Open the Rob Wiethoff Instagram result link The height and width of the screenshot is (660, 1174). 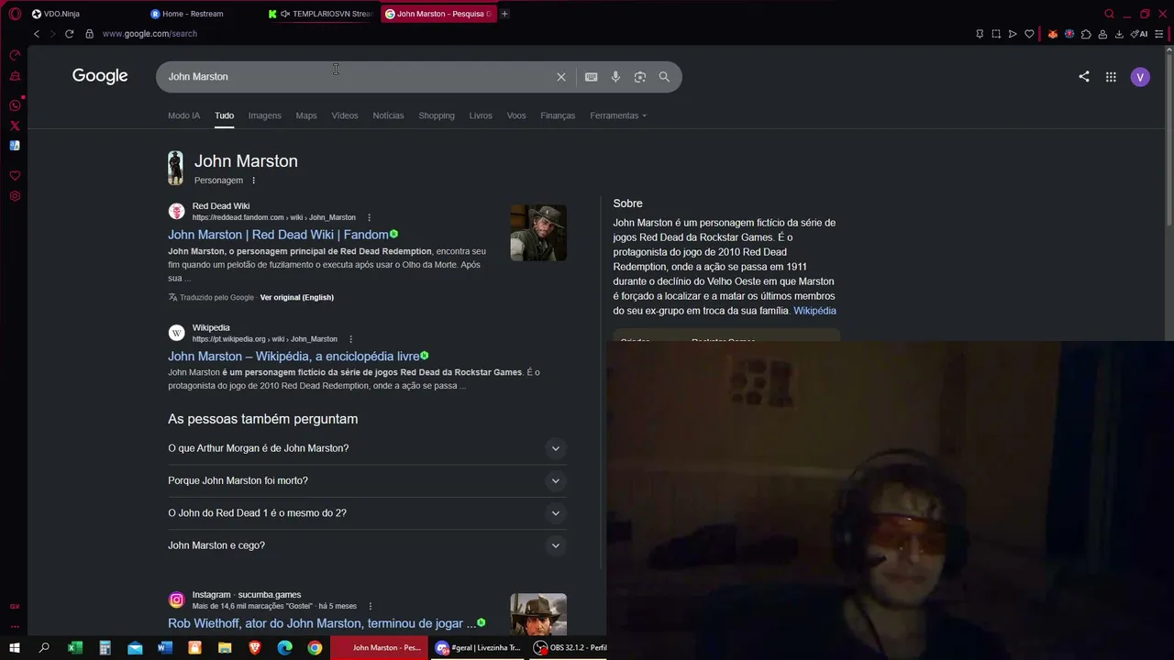click(x=322, y=623)
